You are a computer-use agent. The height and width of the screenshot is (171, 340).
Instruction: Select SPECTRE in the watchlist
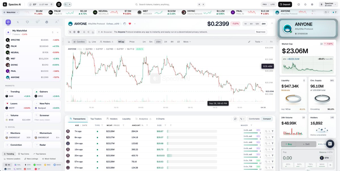[33, 40]
